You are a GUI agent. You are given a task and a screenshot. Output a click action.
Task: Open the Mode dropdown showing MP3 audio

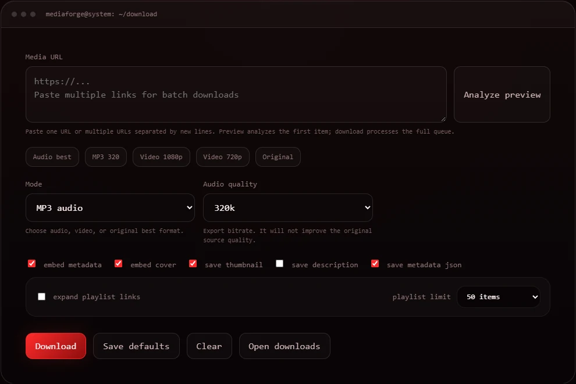click(110, 207)
